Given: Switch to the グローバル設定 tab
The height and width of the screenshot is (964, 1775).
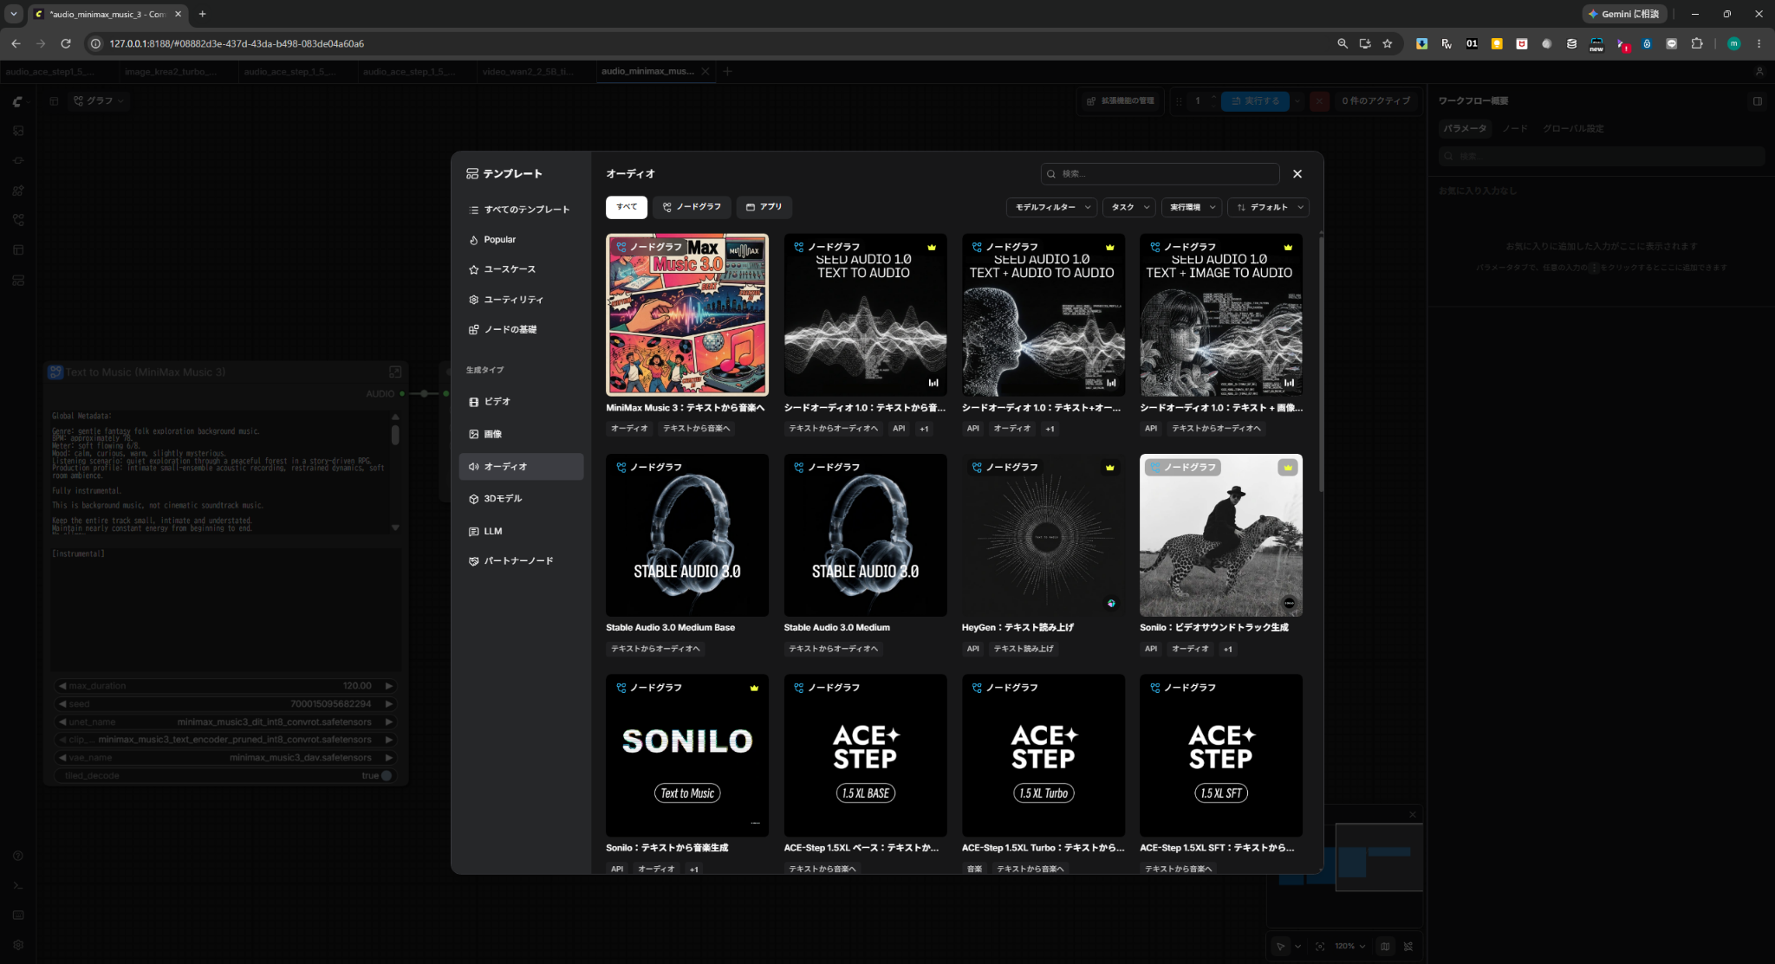Looking at the screenshot, I should coord(1573,129).
